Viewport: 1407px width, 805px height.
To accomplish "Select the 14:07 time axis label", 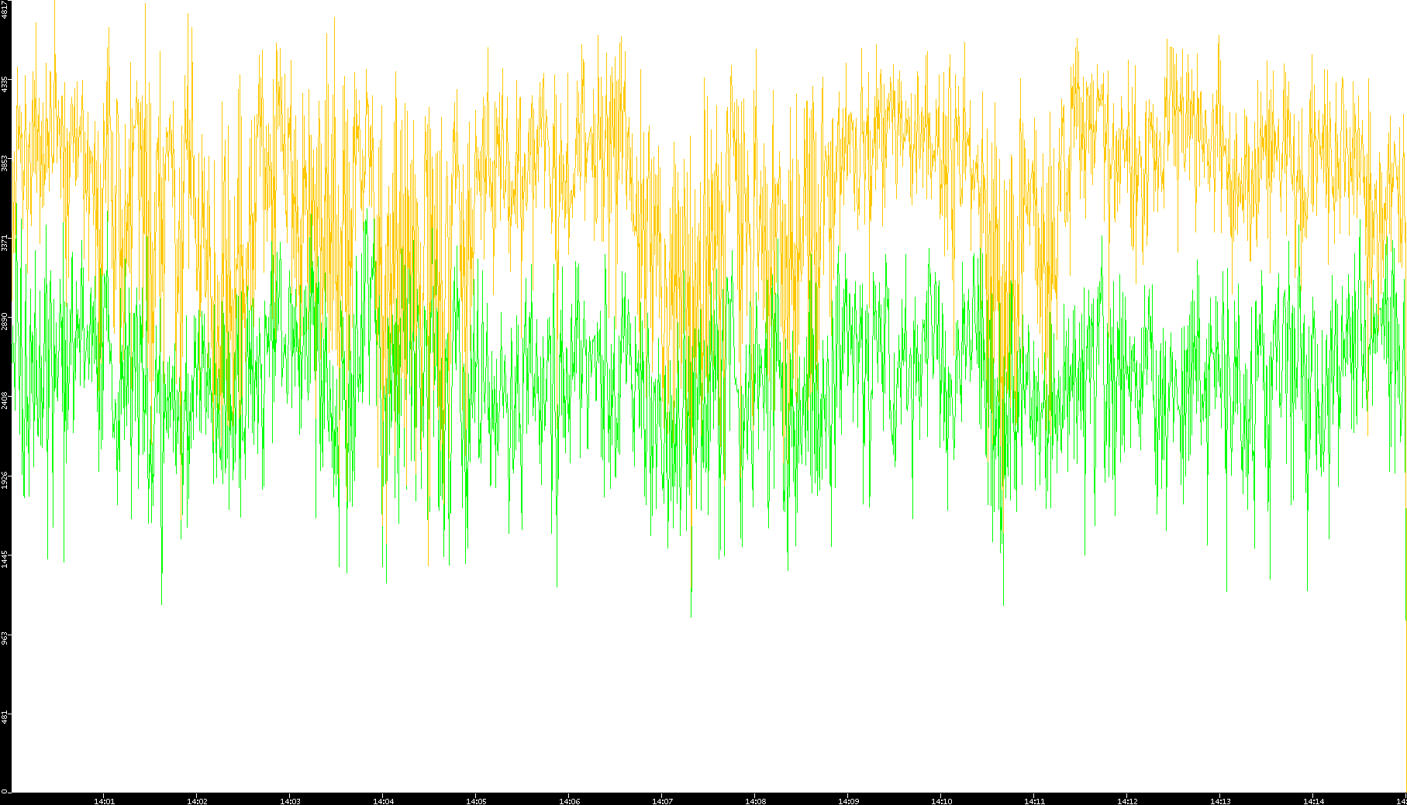I will (662, 801).
